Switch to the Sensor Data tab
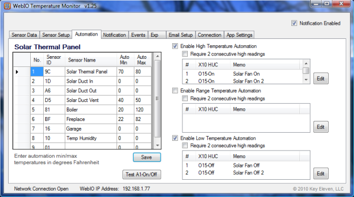The height and width of the screenshot is (197, 354). tap(24, 35)
